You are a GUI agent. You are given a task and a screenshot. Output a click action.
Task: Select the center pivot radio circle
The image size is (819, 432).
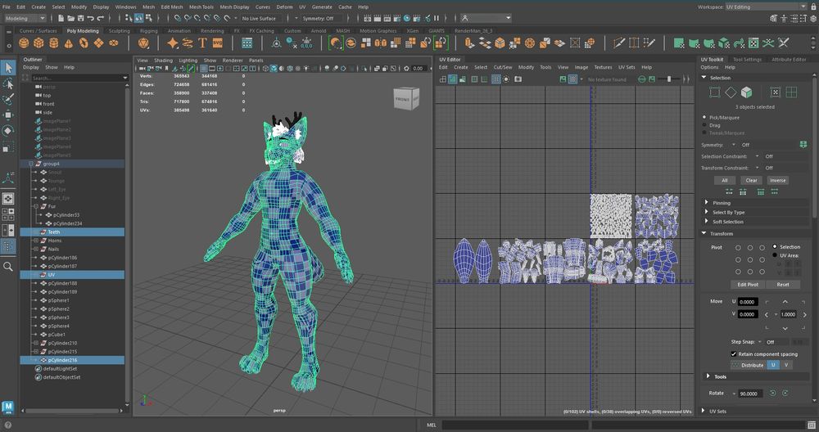[750, 260]
